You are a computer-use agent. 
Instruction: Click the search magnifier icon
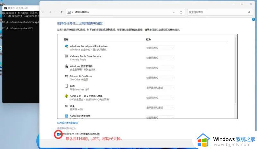[x=249, y=12]
